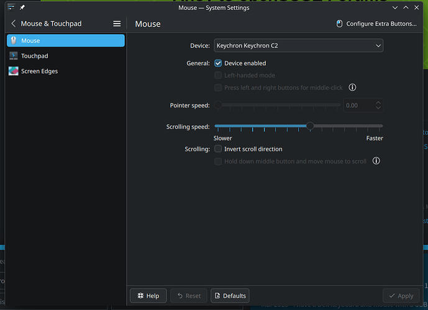The width and height of the screenshot is (428, 310).
Task: Click info icon beside middle button scroll option
Action: pos(376,161)
